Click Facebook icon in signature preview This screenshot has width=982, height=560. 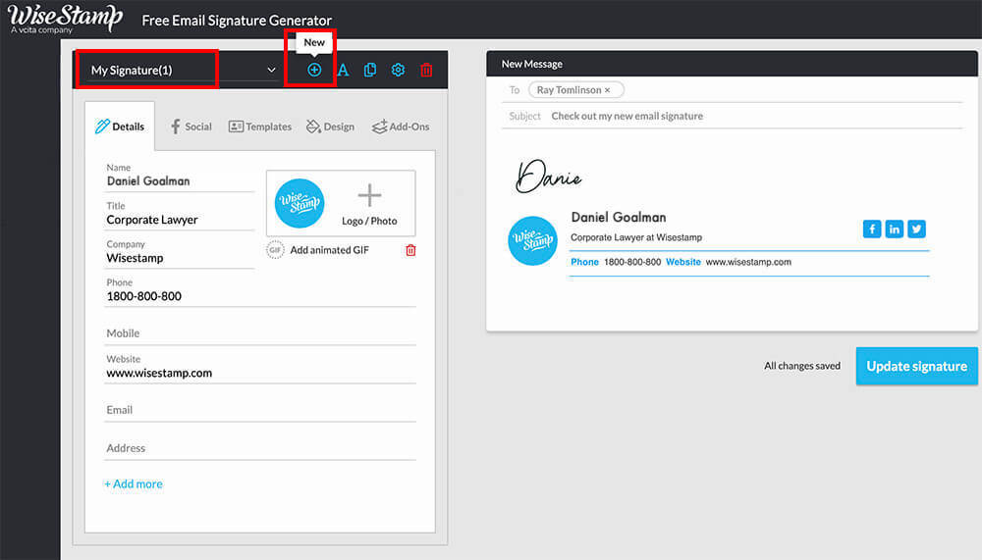coord(872,229)
